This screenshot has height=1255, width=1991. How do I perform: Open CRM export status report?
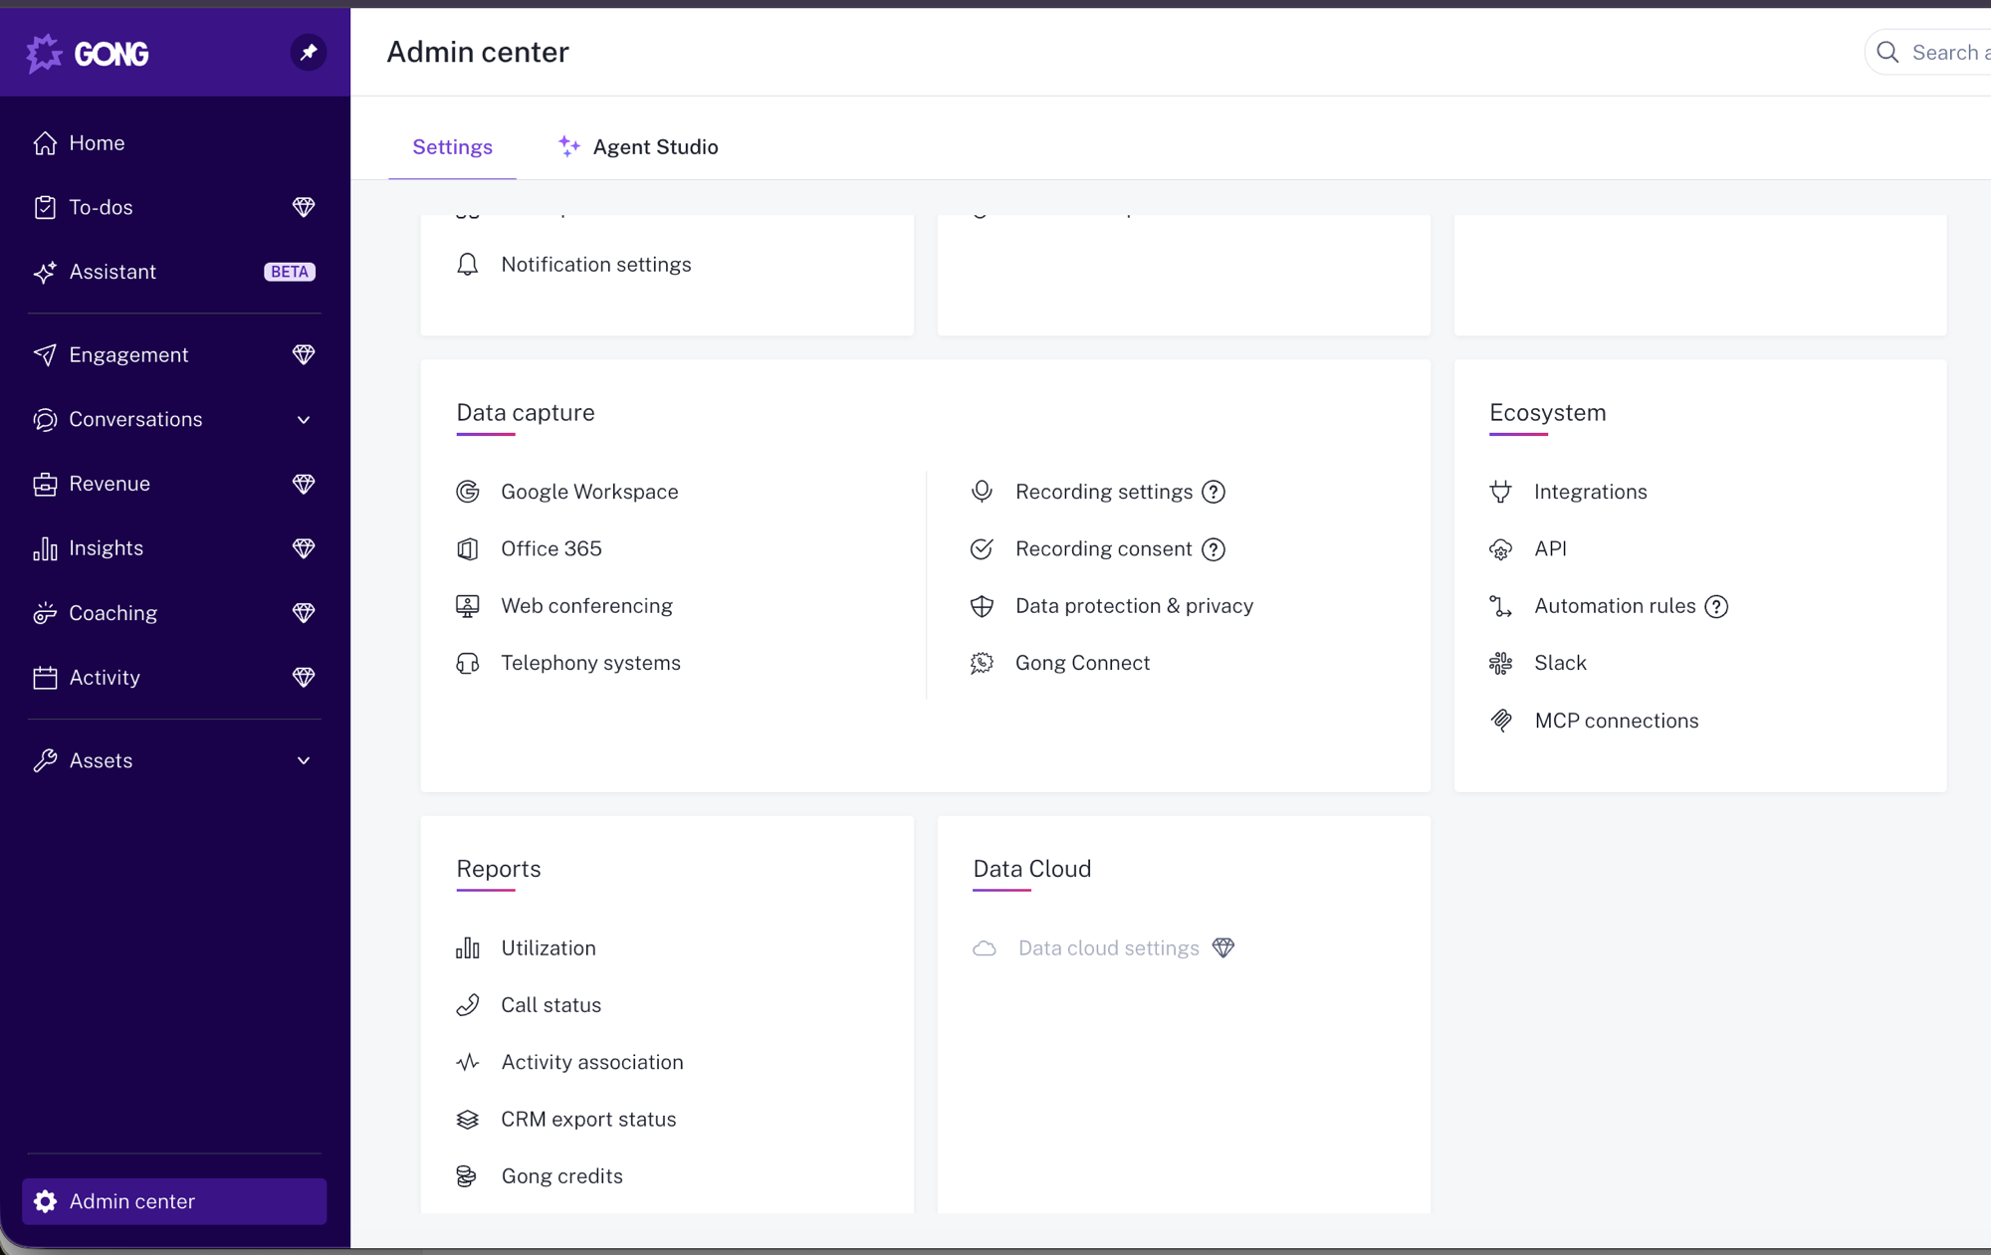[588, 1120]
